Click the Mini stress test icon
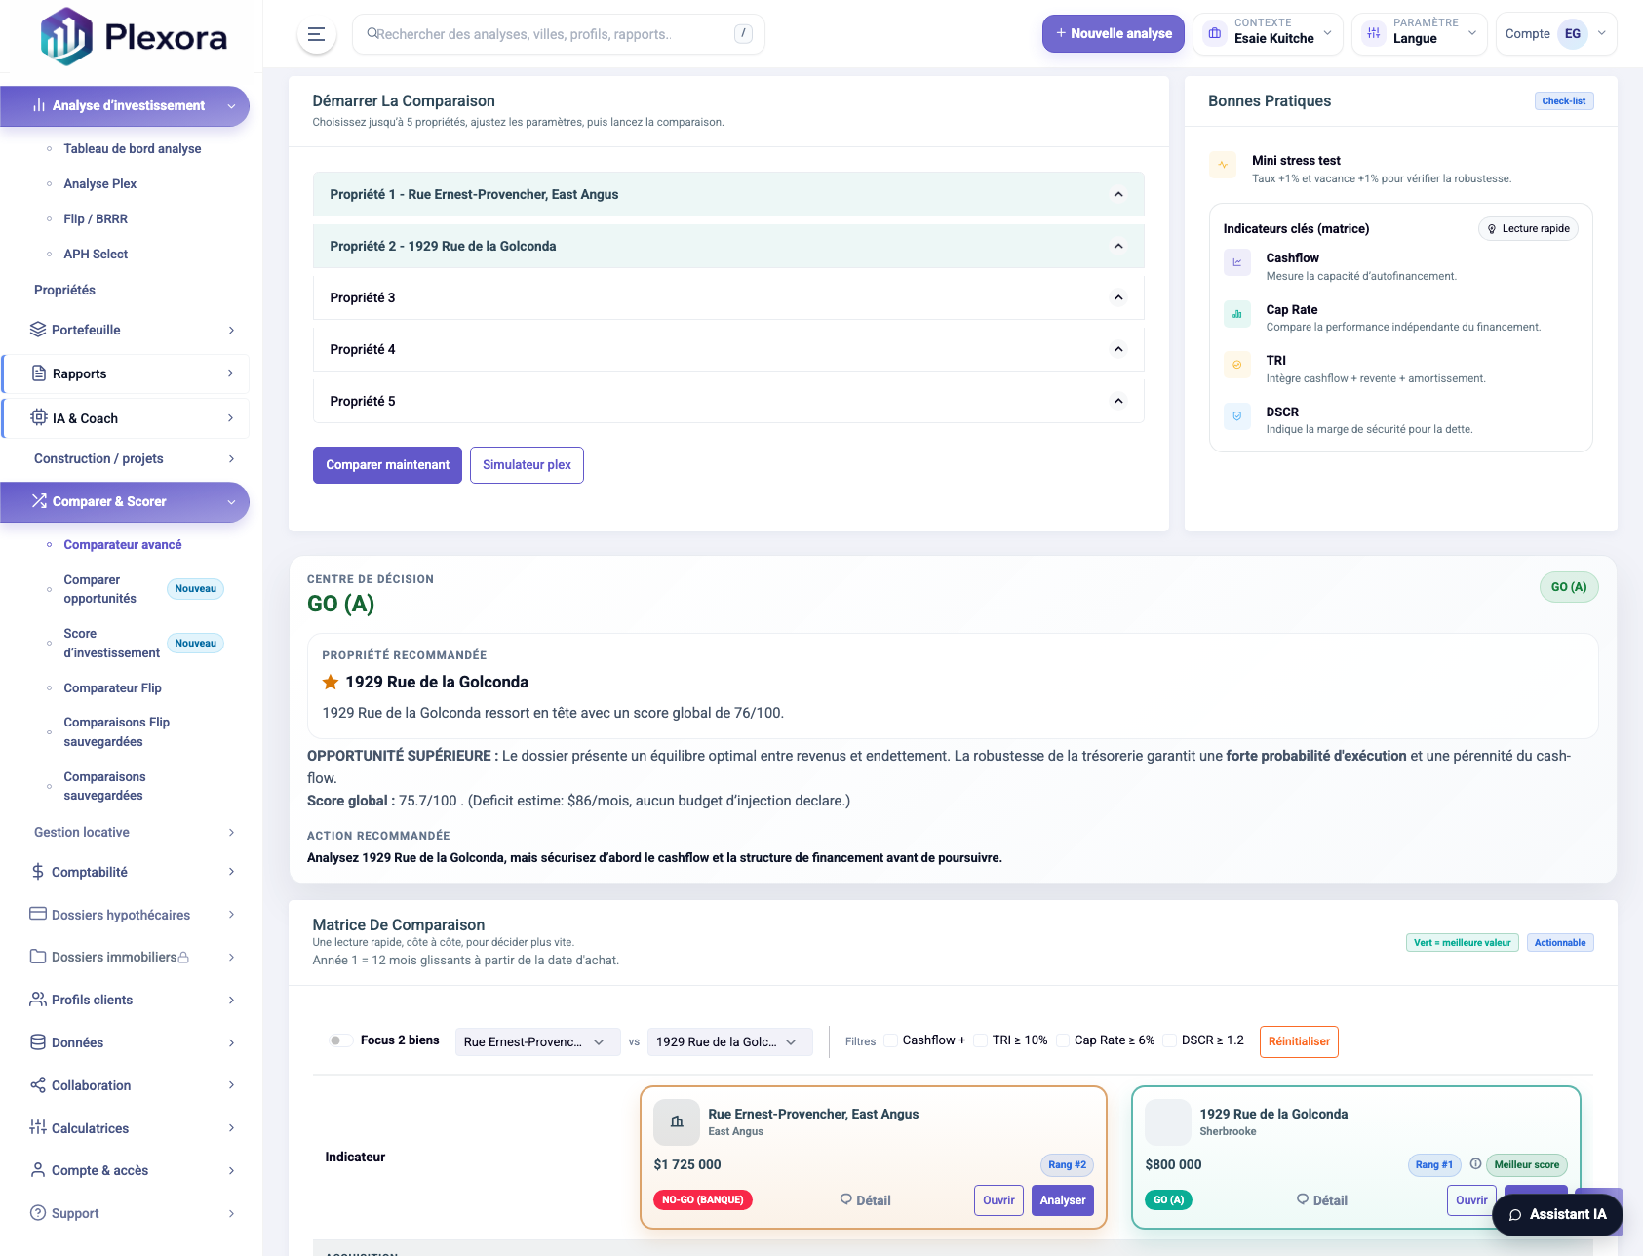 tap(1222, 165)
